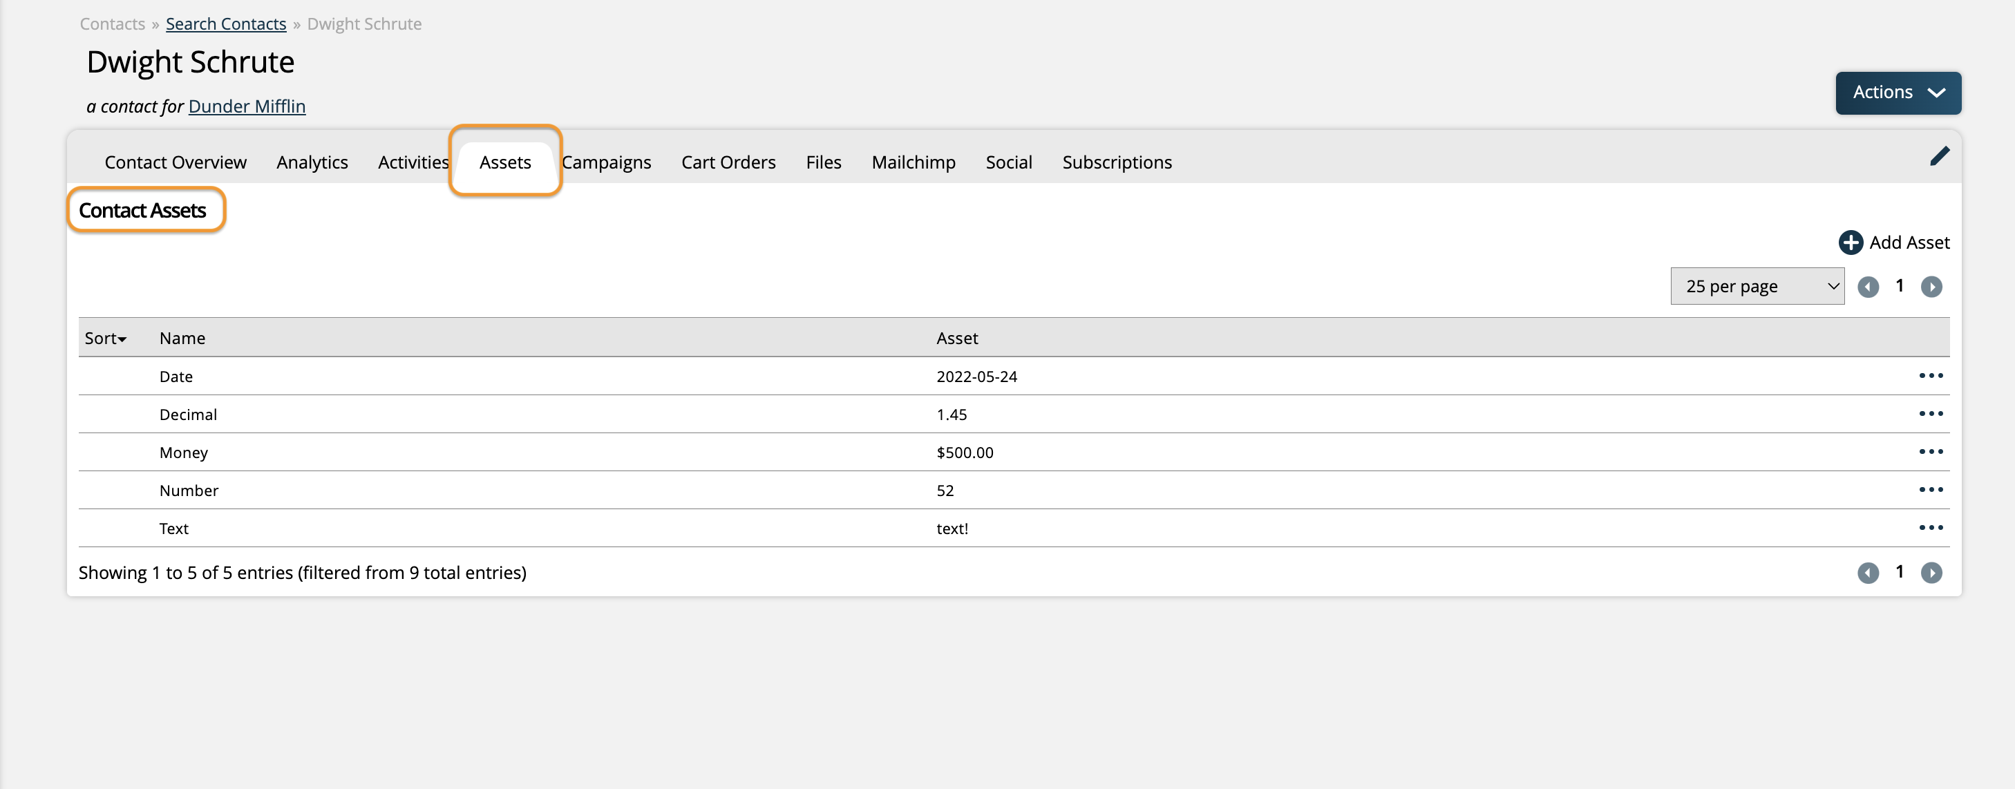Image resolution: width=2015 pixels, height=789 pixels.
Task: Click the Name column header
Action: (182, 339)
